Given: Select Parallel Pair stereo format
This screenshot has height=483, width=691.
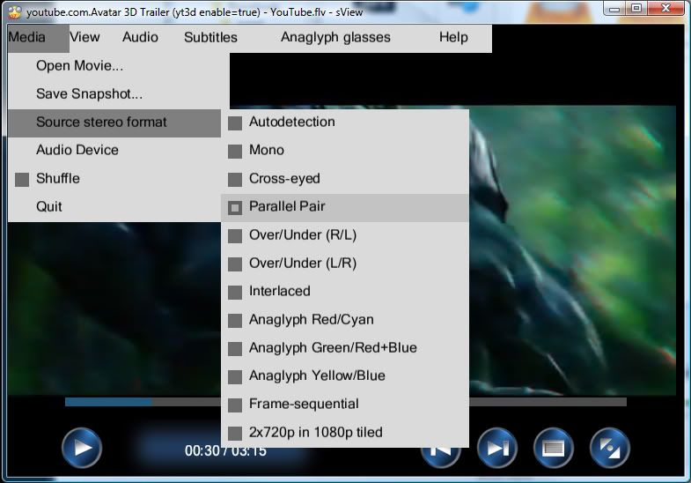Looking at the screenshot, I should click(x=345, y=207).
